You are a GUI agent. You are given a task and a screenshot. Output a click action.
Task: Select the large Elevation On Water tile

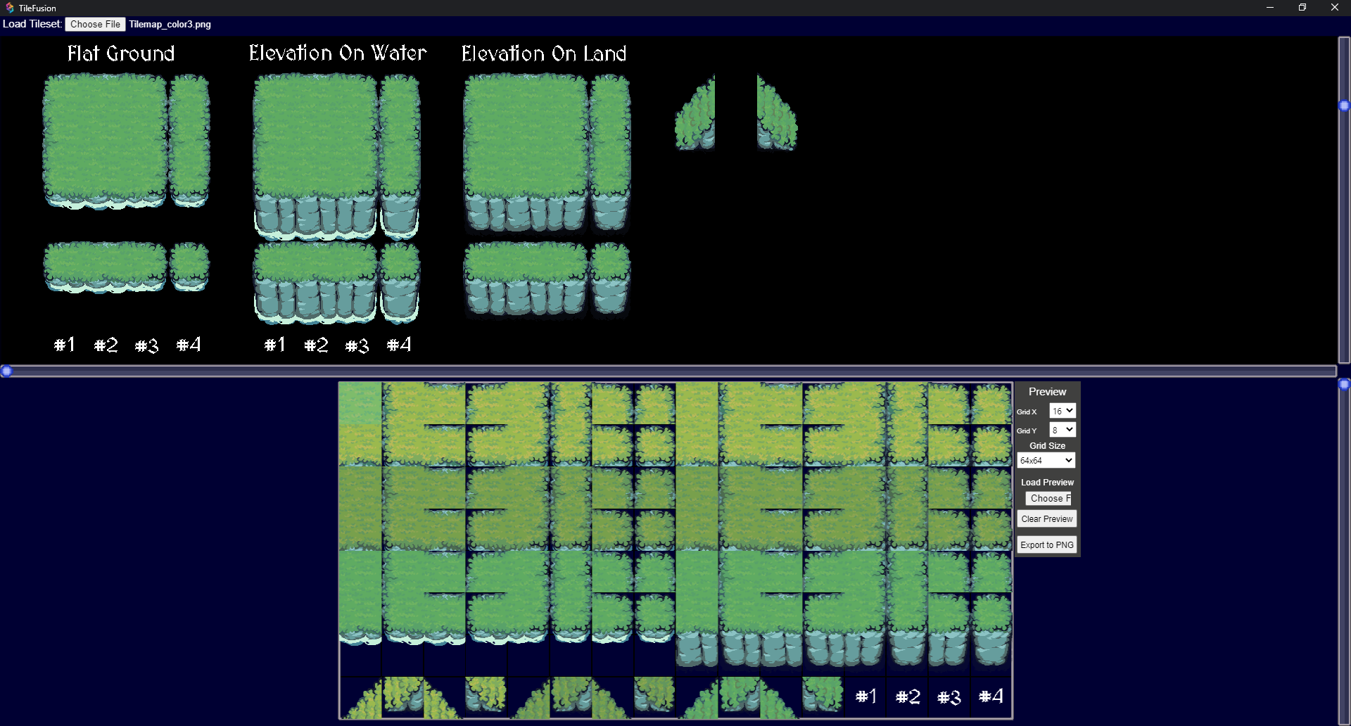315,157
